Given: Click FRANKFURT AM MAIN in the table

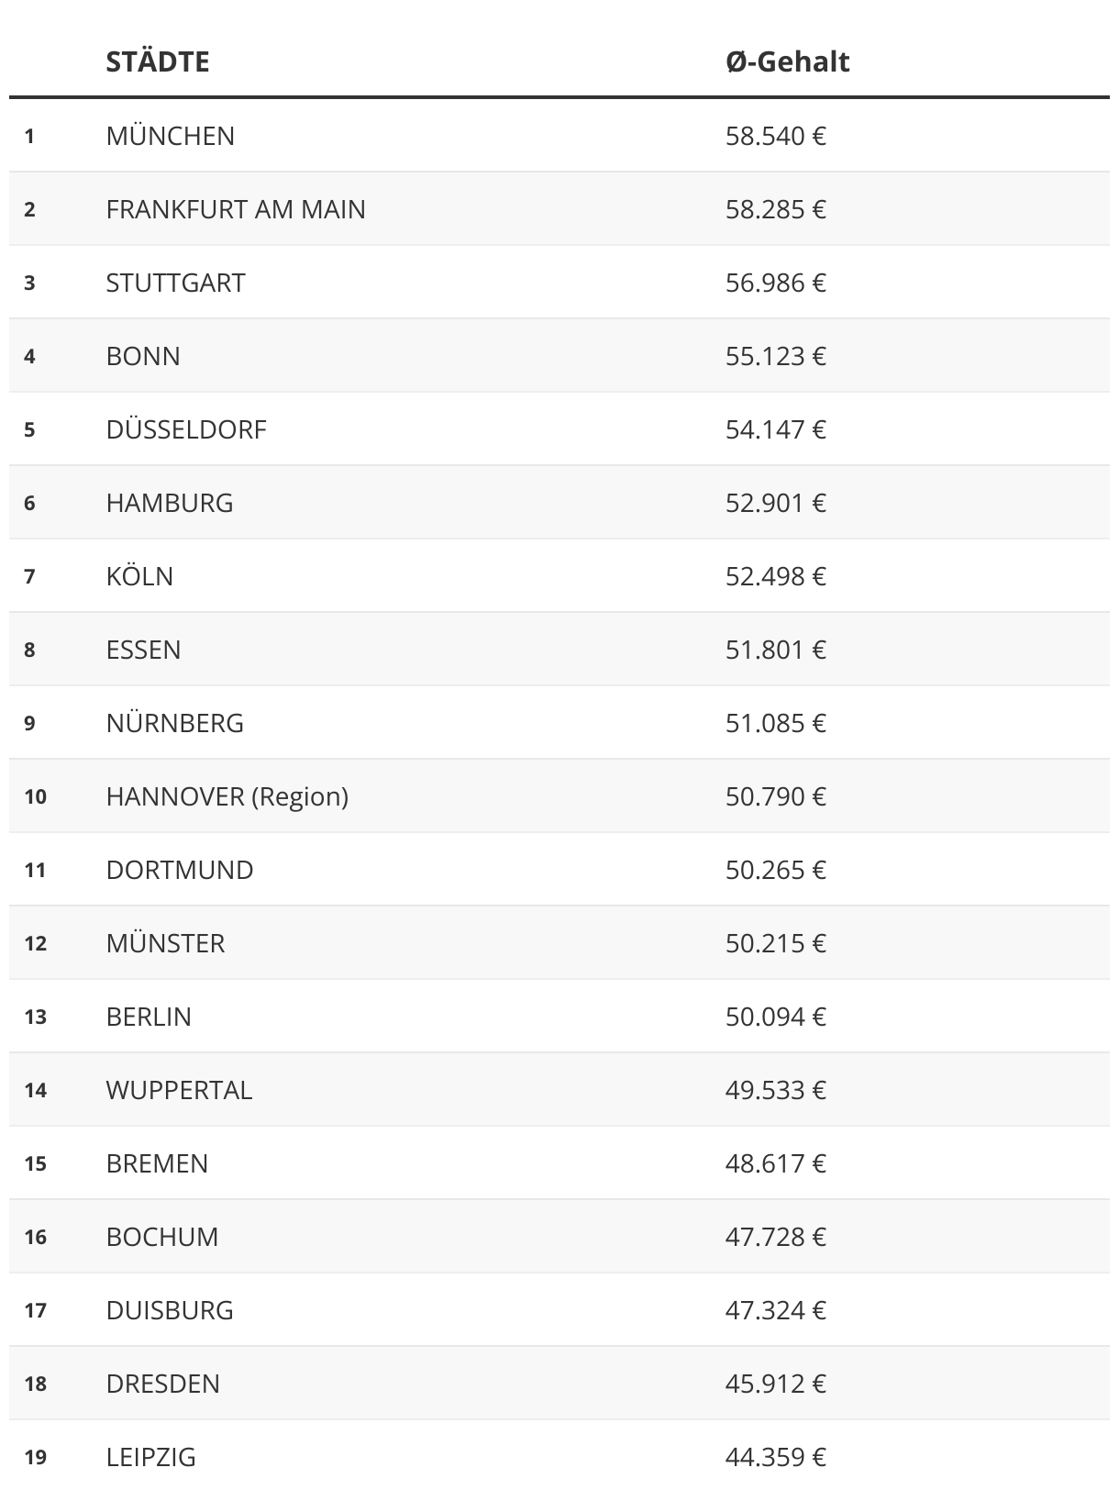Looking at the screenshot, I should tap(236, 209).
